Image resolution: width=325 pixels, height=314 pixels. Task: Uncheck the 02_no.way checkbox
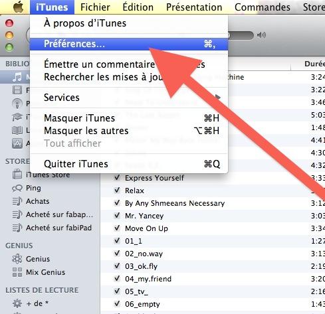[117, 254]
